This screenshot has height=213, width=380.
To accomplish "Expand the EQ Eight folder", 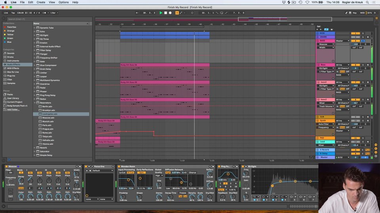I will tap(35, 35).
